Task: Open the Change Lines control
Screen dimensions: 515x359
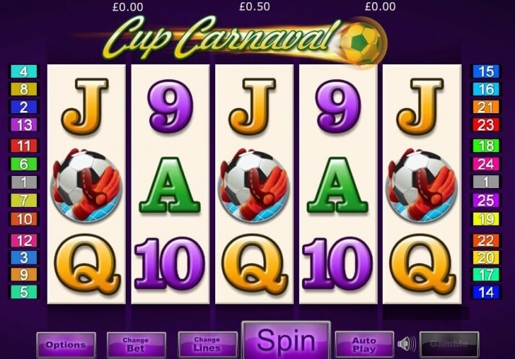Action: coord(207,345)
